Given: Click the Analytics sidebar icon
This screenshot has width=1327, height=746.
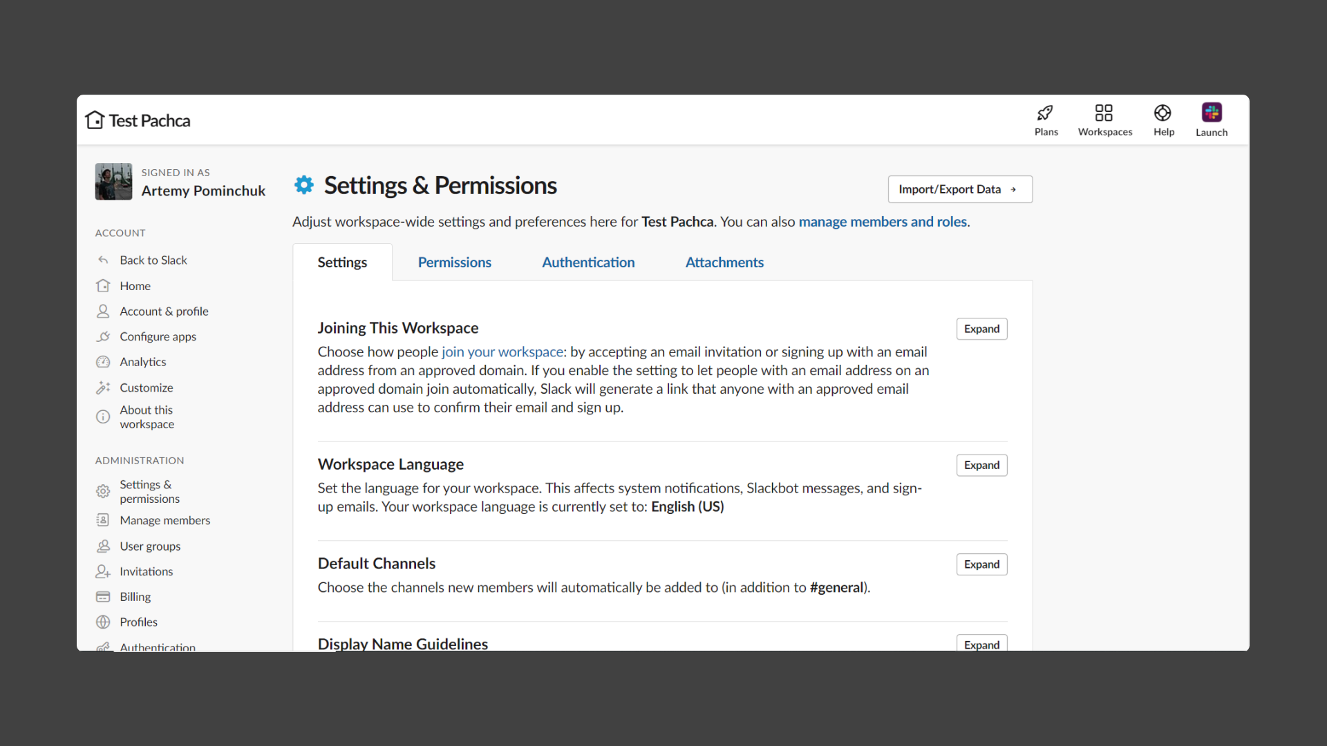Looking at the screenshot, I should pyautogui.click(x=103, y=362).
